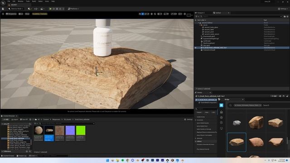Open the quick add content dropdown
290x163 pixels.
29,9
